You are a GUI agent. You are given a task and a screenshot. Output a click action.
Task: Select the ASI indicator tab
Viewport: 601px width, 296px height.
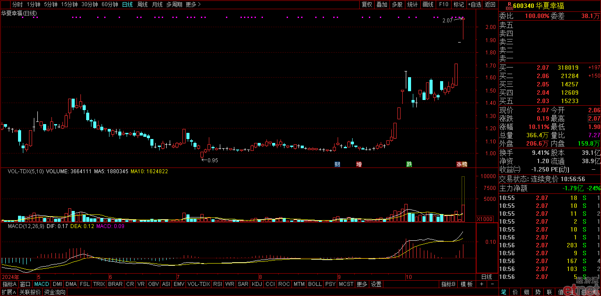166,284
